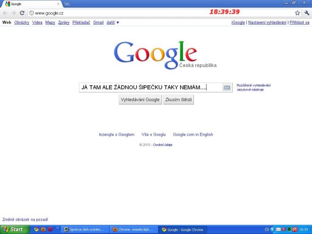Image resolution: width=312 pixels, height=234 pixels.
Task: Expand hidden tray icons with the arrow
Action: 272,229
